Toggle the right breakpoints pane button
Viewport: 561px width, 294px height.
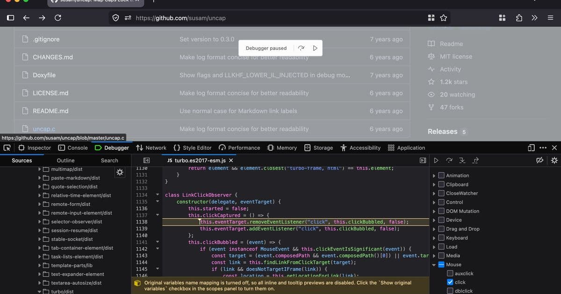coord(423,161)
